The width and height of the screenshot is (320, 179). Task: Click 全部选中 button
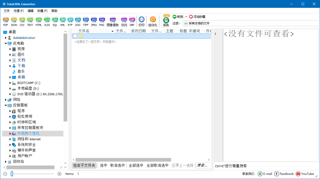[136, 165]
